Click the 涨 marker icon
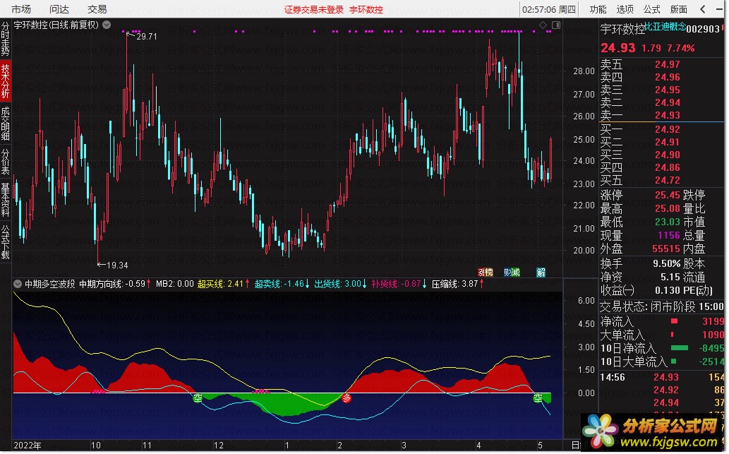The width and height of the screenshot is (729, 454). (x=482, y=273)
